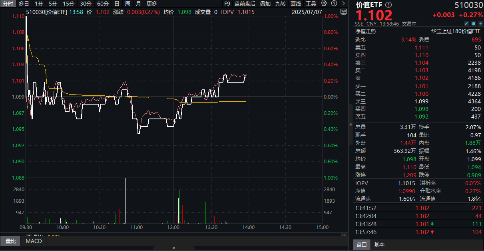484x251 pixels.
Task: Toggle the 叠加 overlay mode
Action: pos(265,4)
